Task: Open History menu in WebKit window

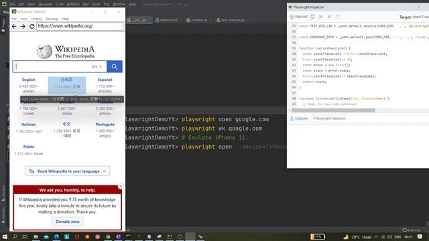Action: pyautogui.click(x=36, y=19)
